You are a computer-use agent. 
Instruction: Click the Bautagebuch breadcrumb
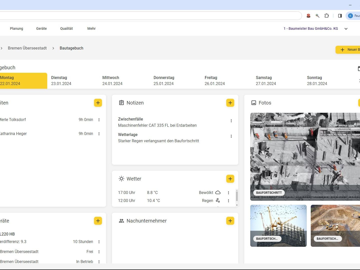click(x=71, y=48)
